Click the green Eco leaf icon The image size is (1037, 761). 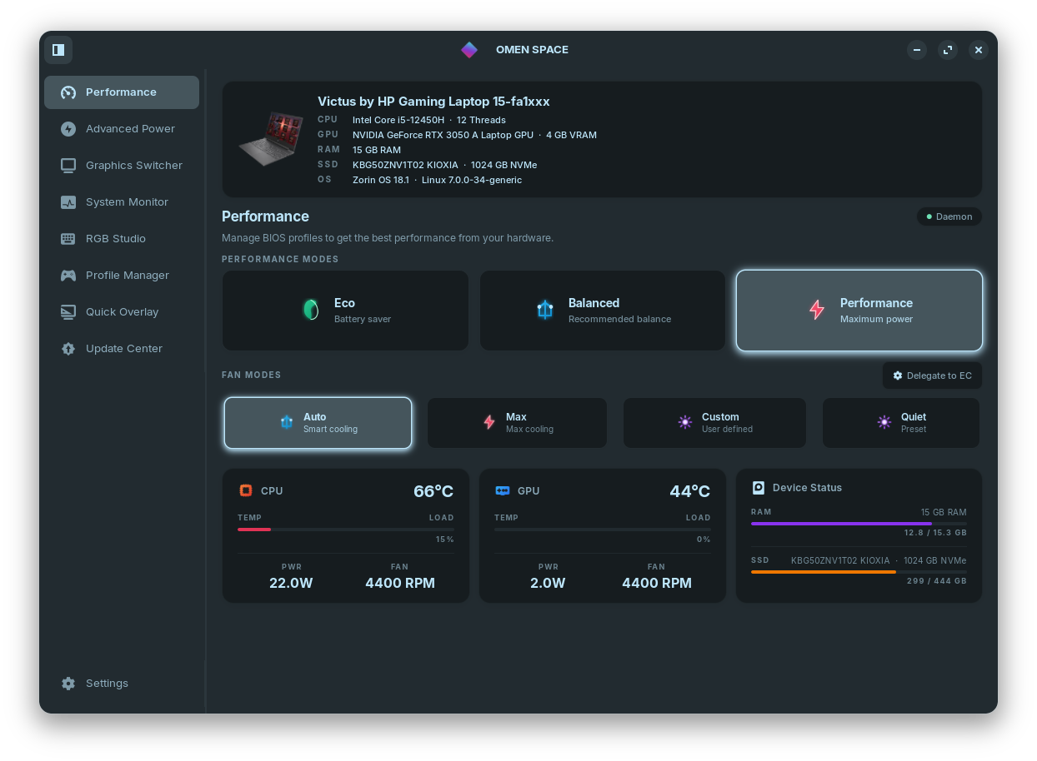click(311, 310)
